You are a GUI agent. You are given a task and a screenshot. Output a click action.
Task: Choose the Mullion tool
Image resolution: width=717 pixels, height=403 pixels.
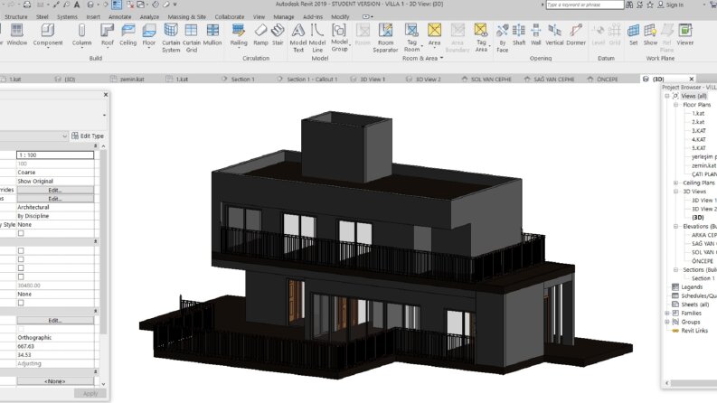[x=212, y=34]
